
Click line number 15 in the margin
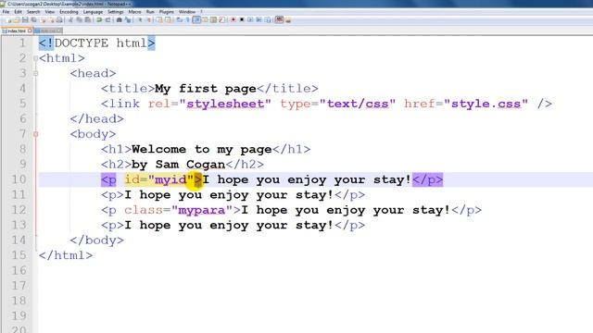pyautogui.click(x=19, y=255)
